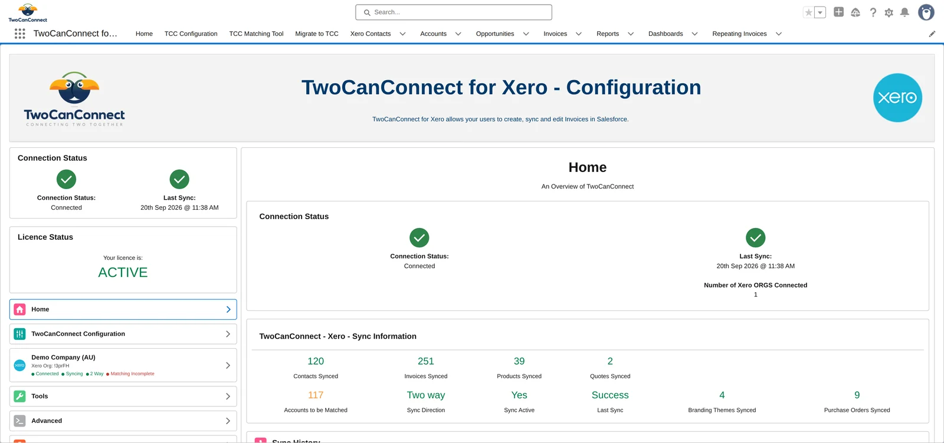This screenshot has width=944, height=443.
Task: Click the green Tools wrench icon
Action: point(19,396)
